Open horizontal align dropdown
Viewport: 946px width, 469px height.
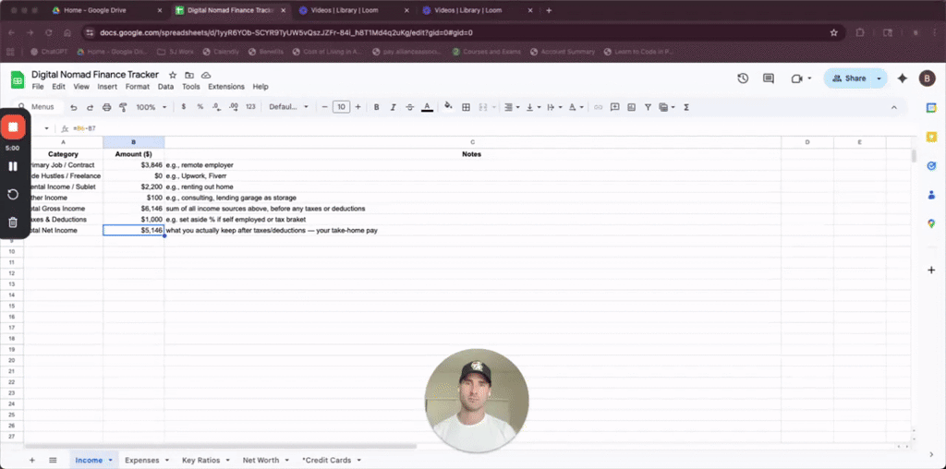point(511,107)
